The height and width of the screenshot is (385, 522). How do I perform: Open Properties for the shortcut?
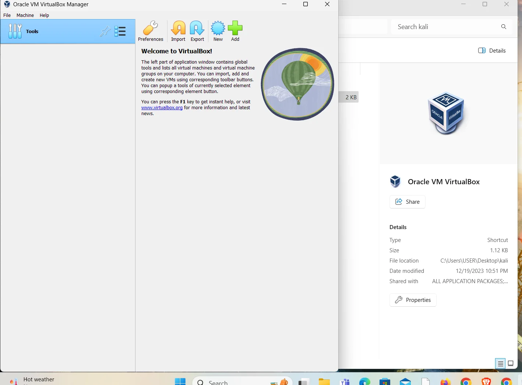[413, 300]
